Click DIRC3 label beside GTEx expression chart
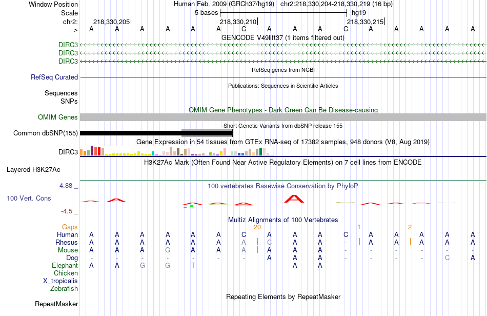This screenshot has height=316, width=487. point(68,152)
